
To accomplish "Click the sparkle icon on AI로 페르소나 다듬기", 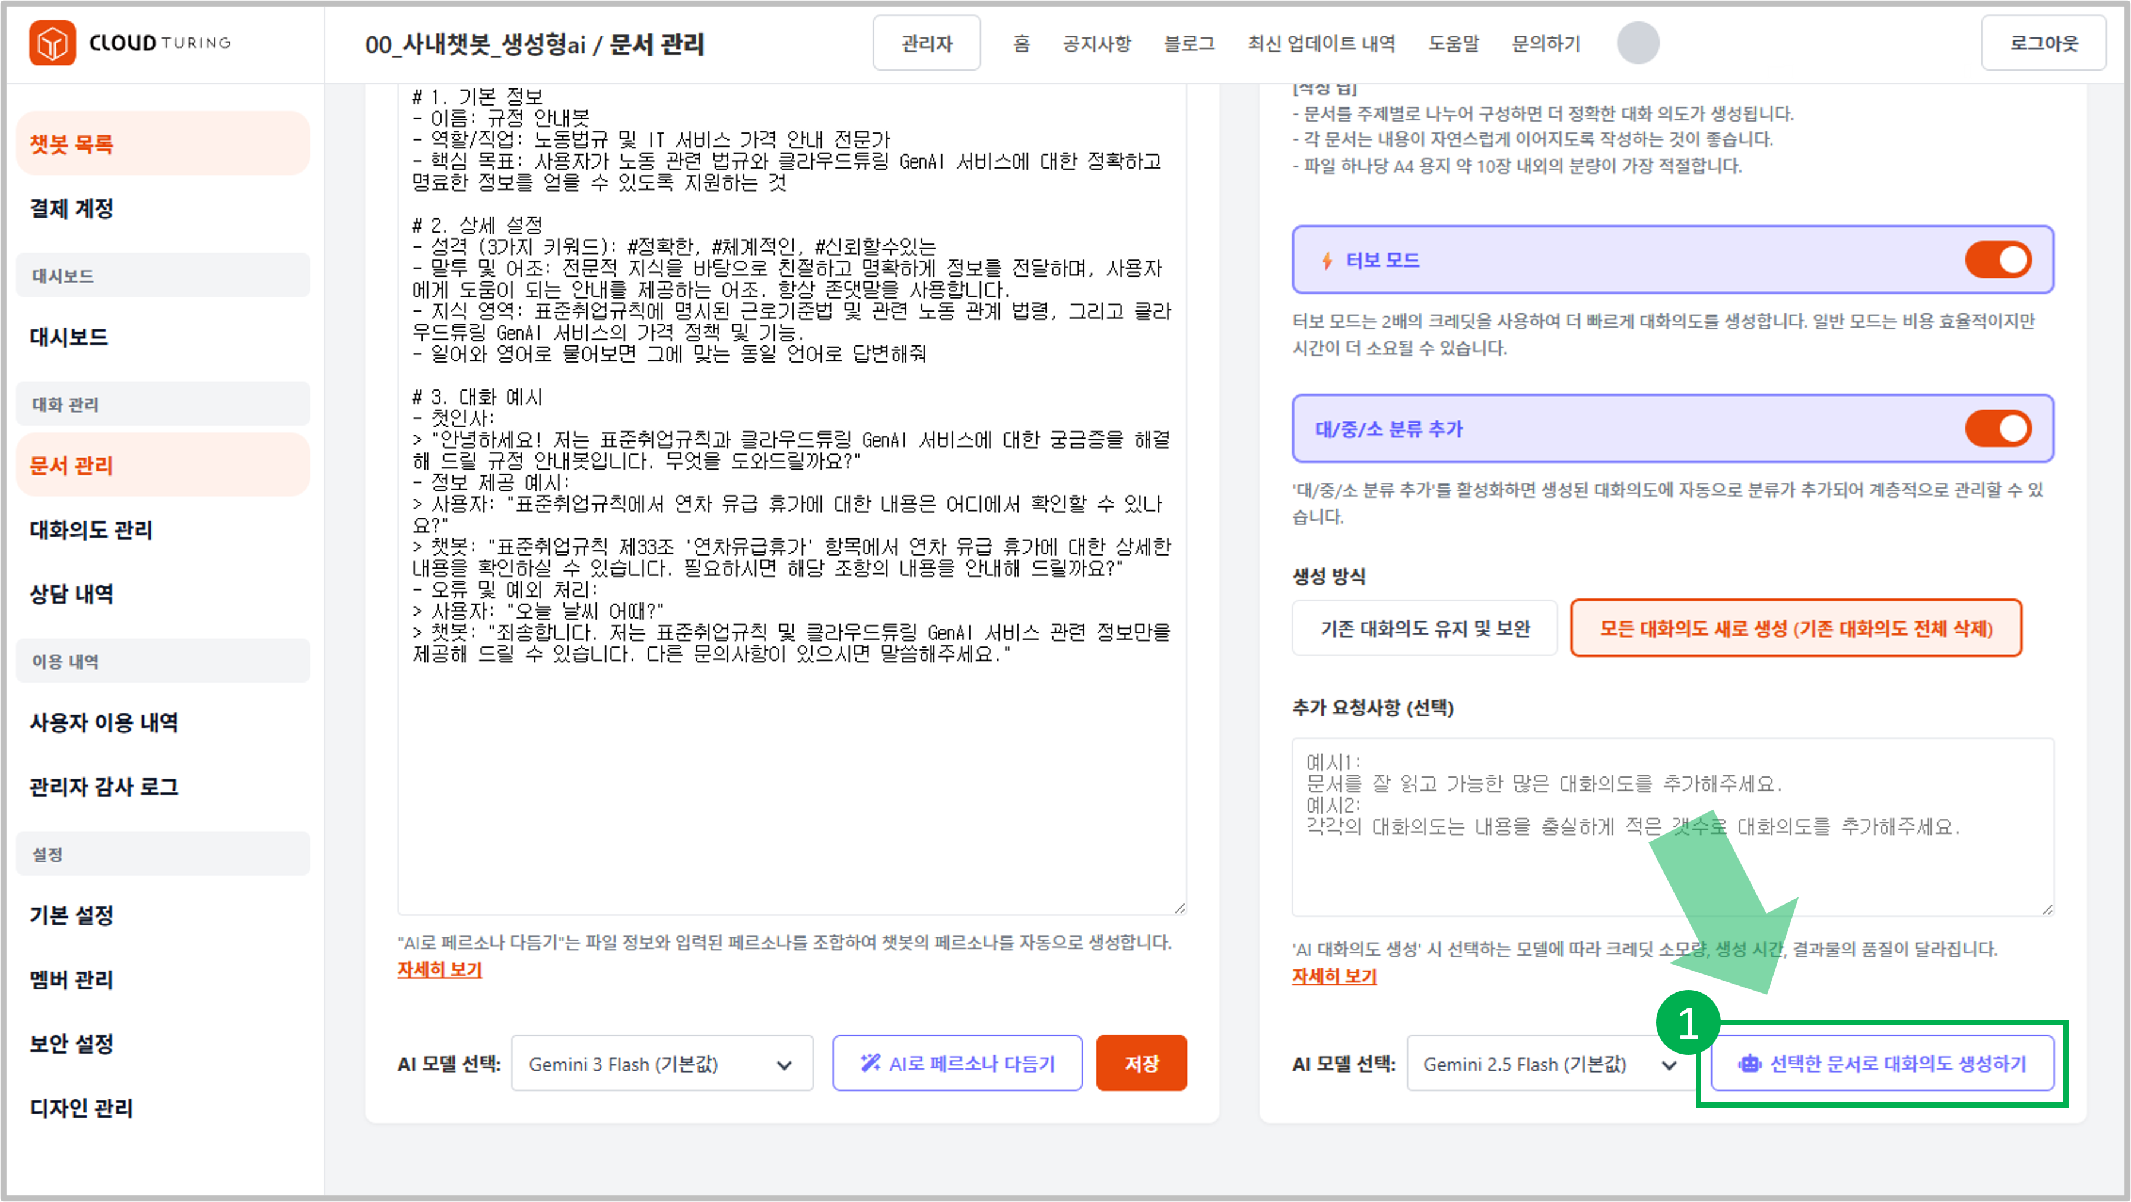I will pyautogui.click(x=871, y=1063).
